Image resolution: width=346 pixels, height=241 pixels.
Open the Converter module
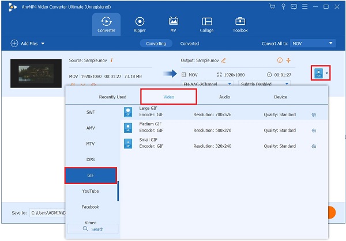point(106,24)
